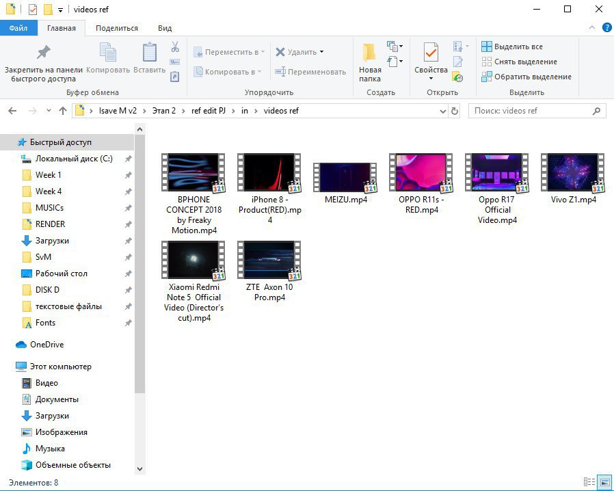Switch to the Вид ribbon tab
The width and height of the screenshot is (614, 491).
(165, 28)
